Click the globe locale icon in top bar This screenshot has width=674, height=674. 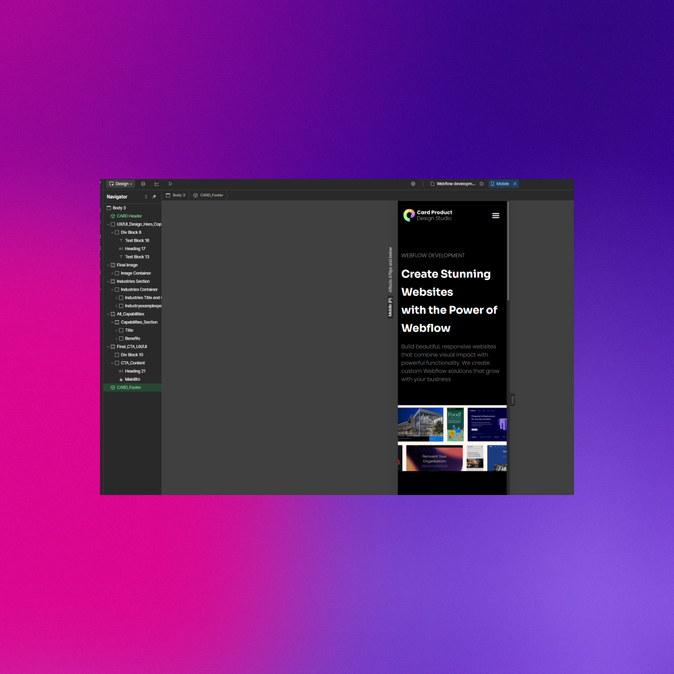tap(413, 184)
